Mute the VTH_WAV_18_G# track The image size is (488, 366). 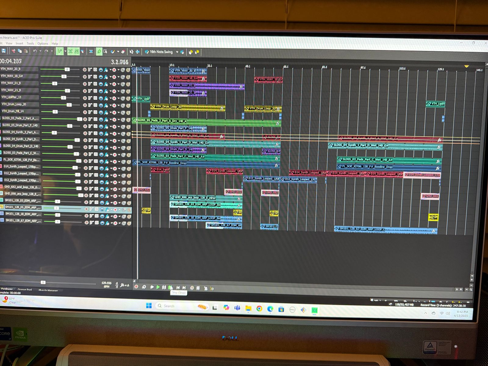pos(123,77)
